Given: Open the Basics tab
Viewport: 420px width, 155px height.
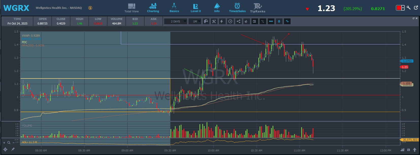Looking at the screenshot, I should [x=174, y=8].
